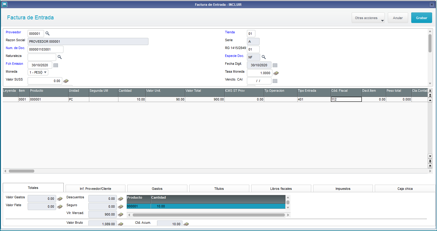437x231 pixels.
Task: Open the Moneda dropdown showing 1 - PESO
Action: (x=38, y=72)
